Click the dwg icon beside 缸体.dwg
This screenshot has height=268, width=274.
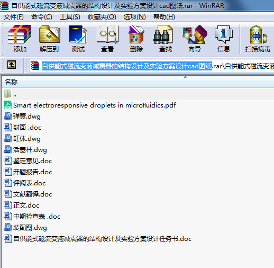(x=8, y=138)
